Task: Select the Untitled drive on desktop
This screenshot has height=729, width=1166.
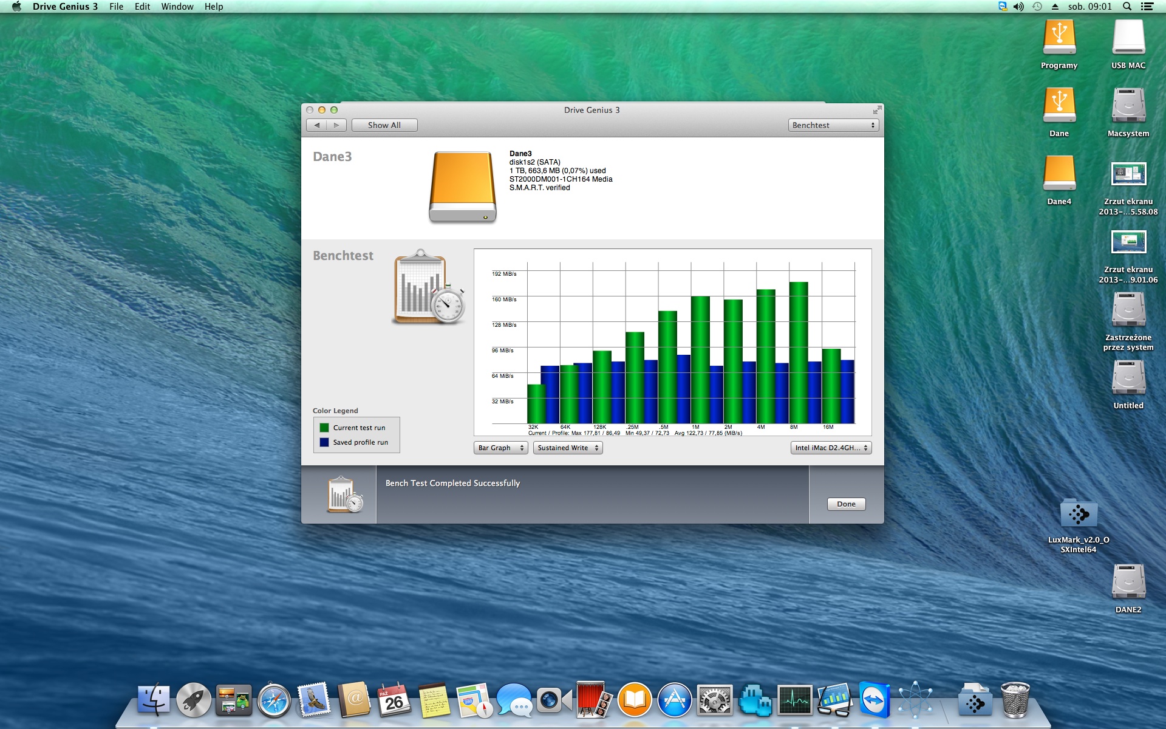Action: coord(1128,385)
